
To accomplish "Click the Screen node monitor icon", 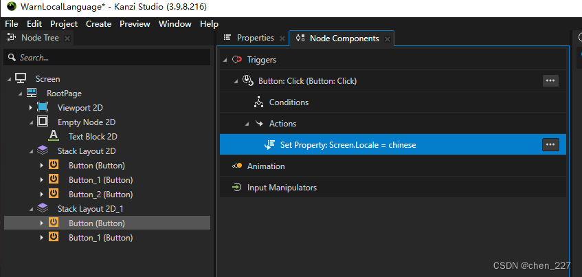I will (21, 78).
